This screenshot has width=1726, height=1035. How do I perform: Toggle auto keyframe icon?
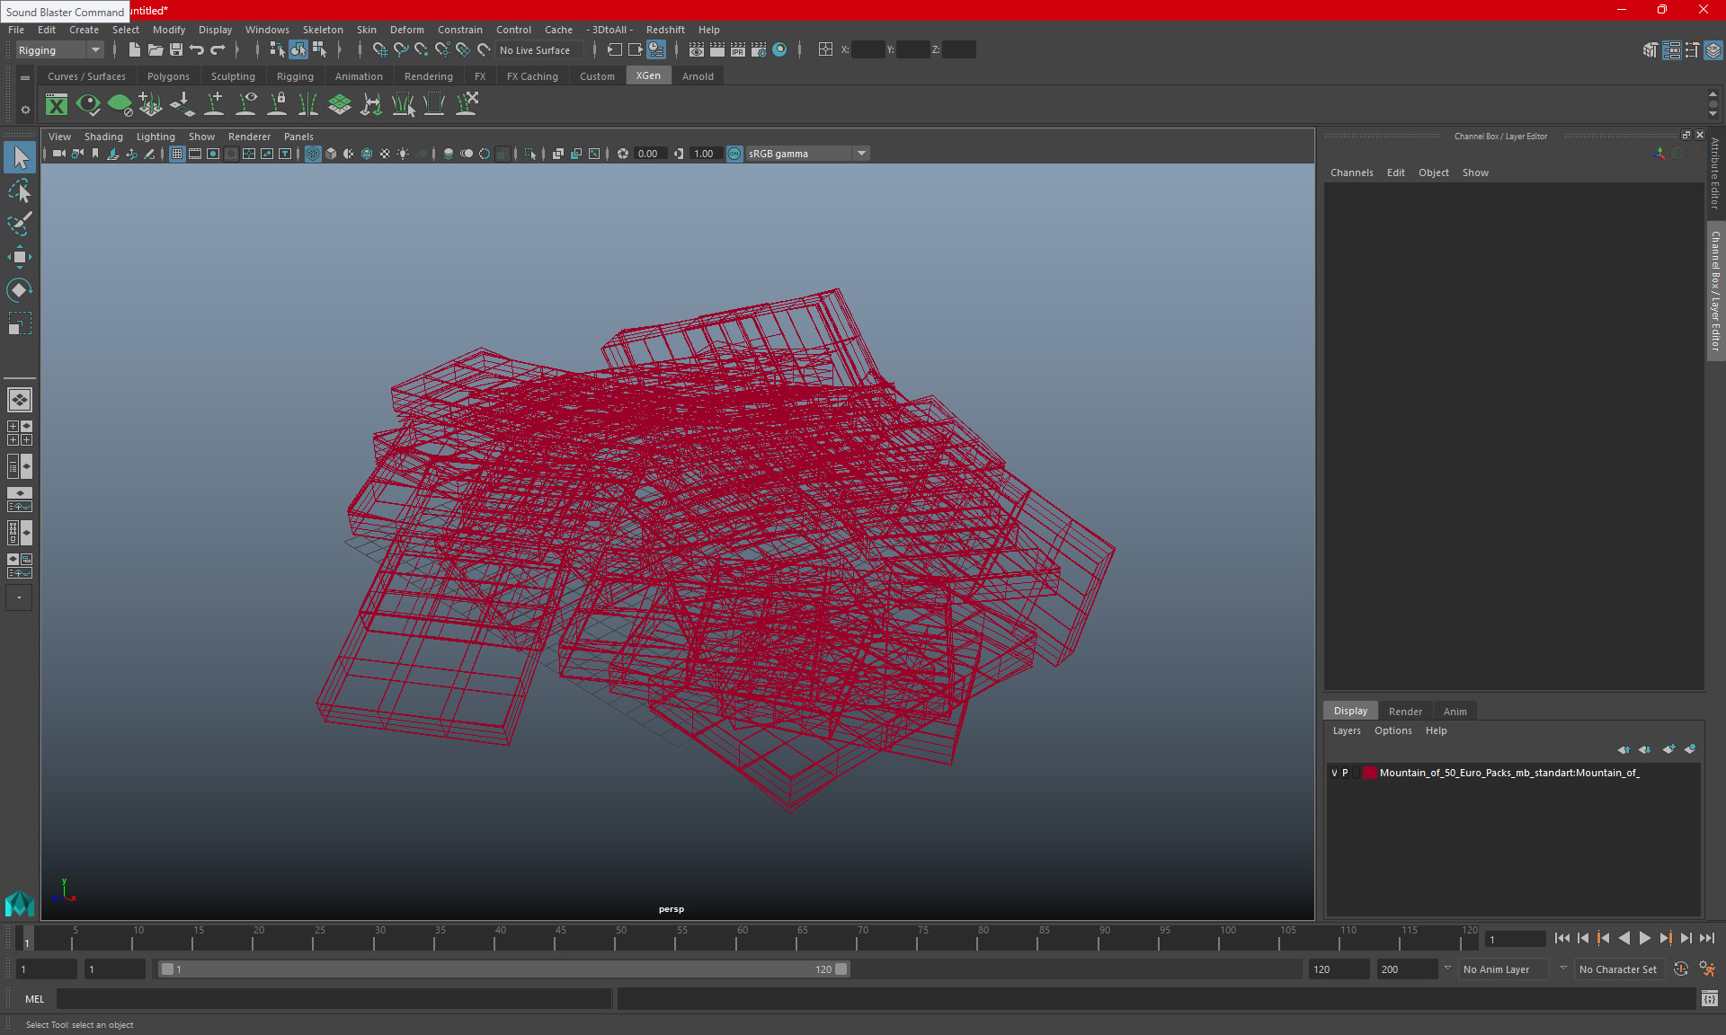[x=1680, y=969]
